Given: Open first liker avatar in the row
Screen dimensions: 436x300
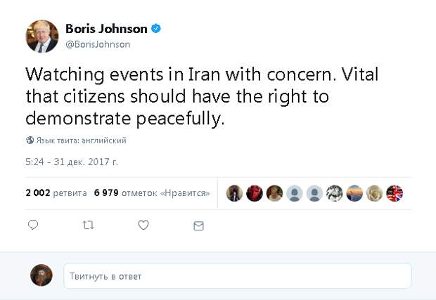Looking at the screenshot, I should (234, 193).
